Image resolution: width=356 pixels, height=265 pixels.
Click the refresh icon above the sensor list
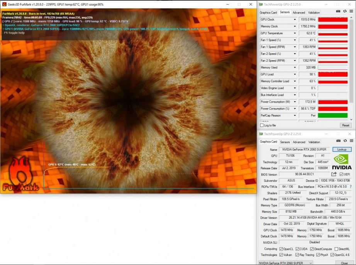[x=345, y=11]
